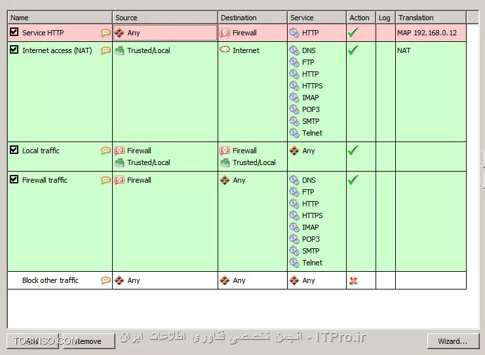Click Trusted/Local source icon in Internet access row
Image resolution: width=485 pixels, height=355 pixels.
(x=119, y=50)
